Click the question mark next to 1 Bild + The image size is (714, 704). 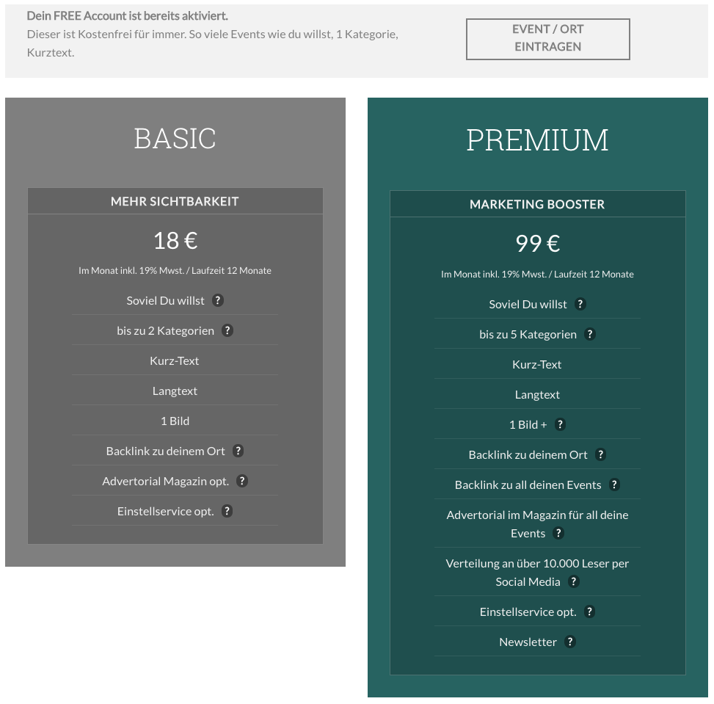pos(560,425)
